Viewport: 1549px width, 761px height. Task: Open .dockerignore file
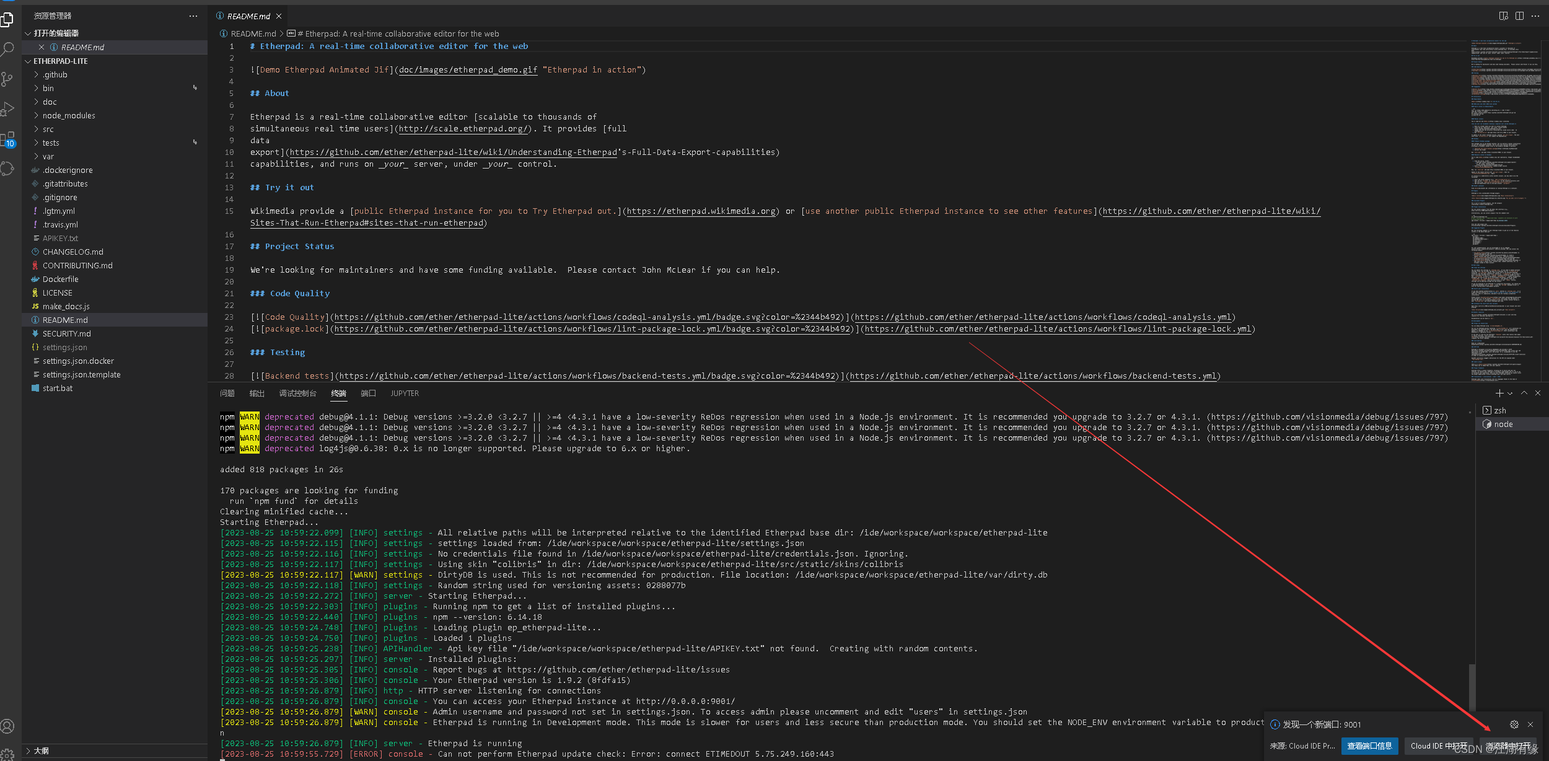(x=115, y=170)
